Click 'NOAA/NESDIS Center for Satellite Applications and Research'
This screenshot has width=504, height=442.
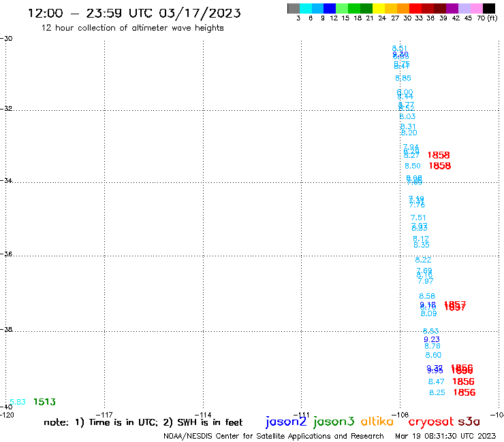(274, 436)
